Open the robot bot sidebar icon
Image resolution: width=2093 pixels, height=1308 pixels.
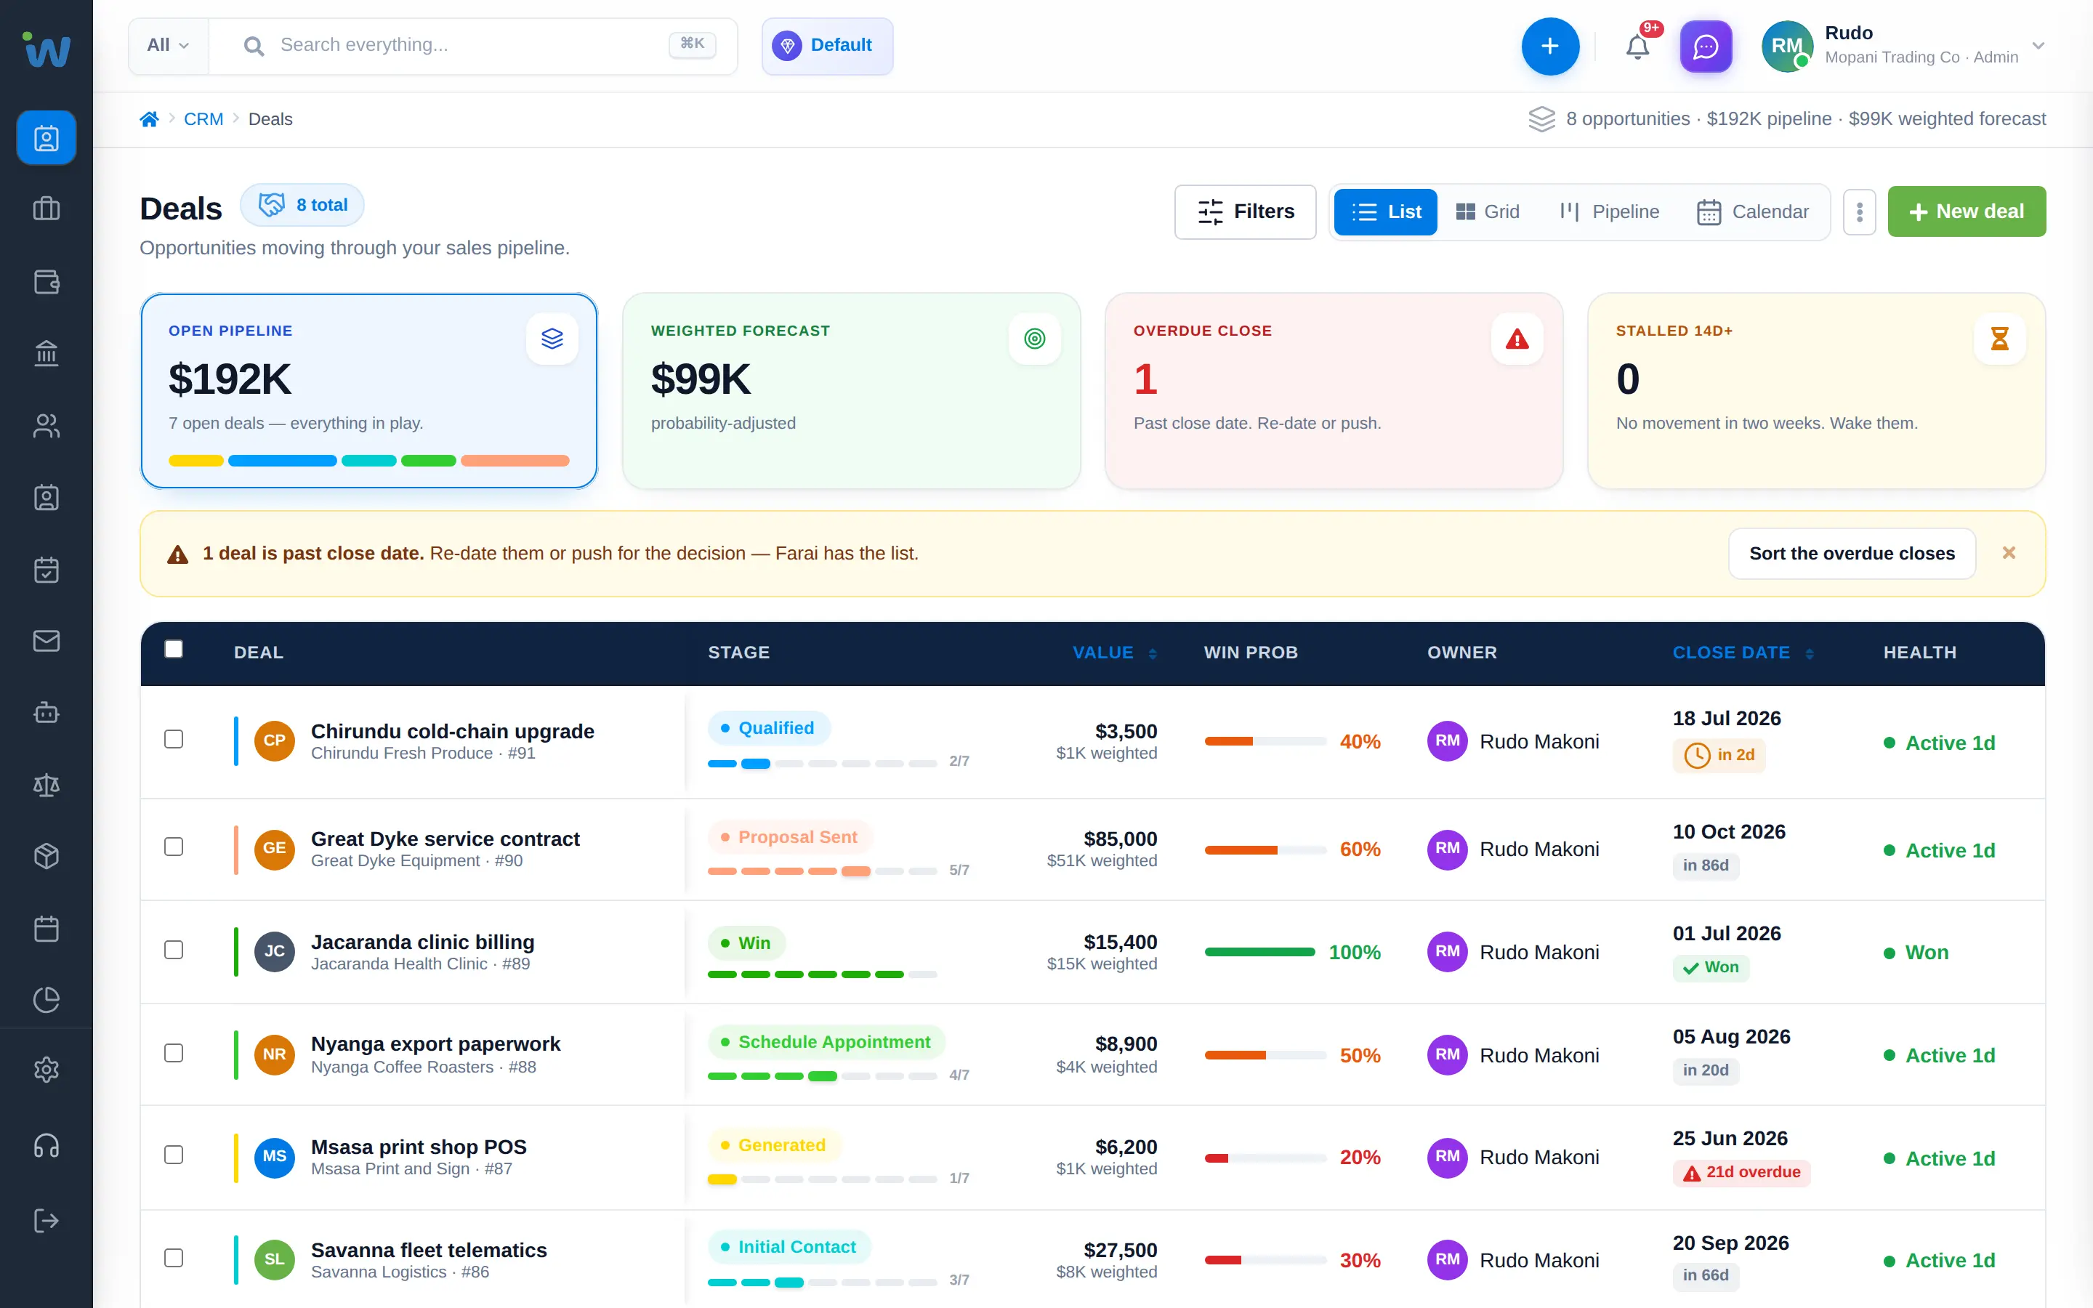pyautogui.click(x=46, y=713)
